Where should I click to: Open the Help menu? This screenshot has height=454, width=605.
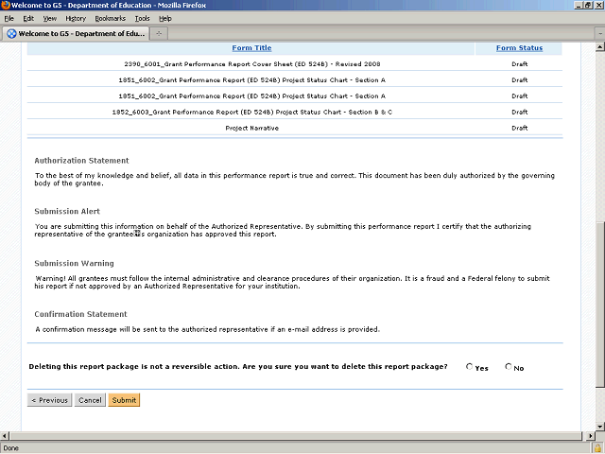(165, 19)
